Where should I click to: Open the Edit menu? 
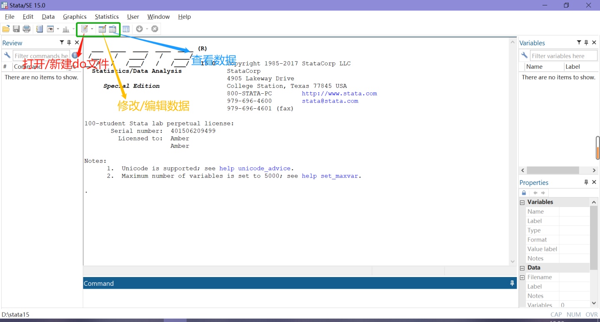tap(28, 17)
